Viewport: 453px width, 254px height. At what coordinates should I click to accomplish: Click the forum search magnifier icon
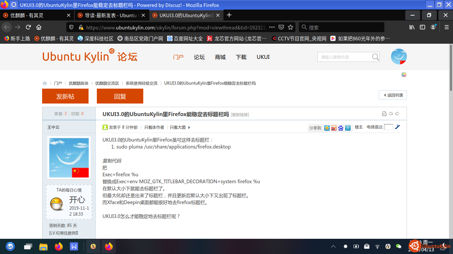click(375, 57)
